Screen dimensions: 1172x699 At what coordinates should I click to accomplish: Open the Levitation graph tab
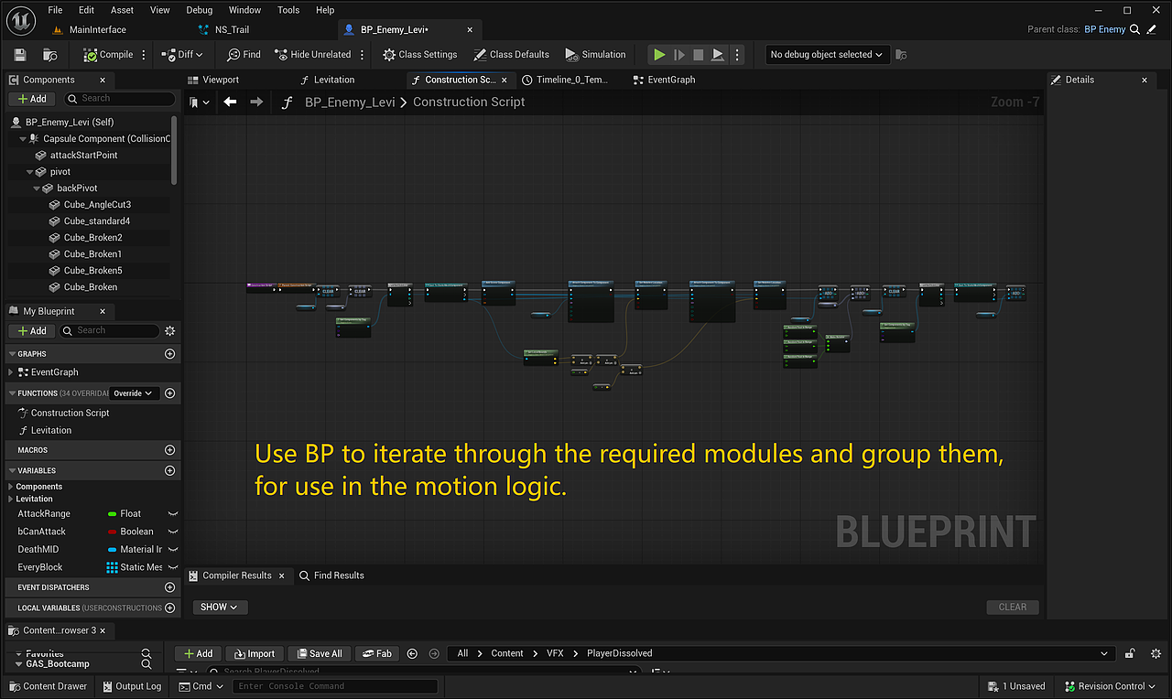333,80
